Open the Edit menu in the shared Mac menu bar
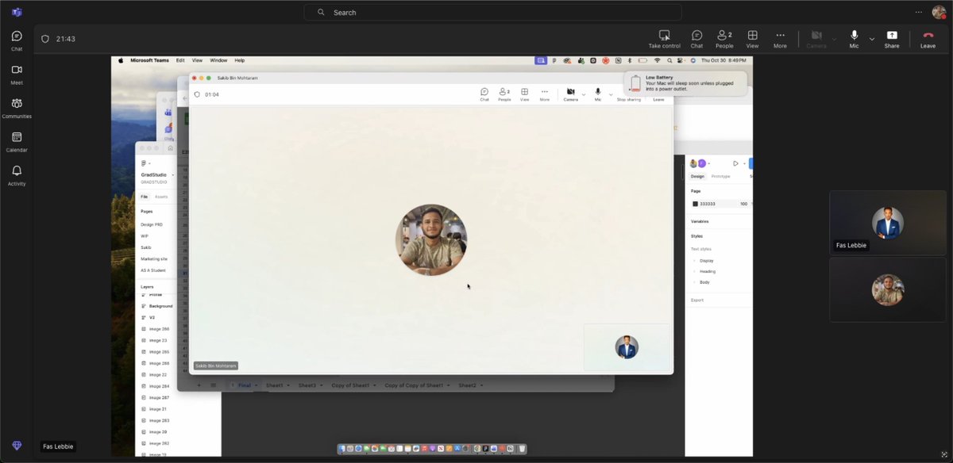Image resolution: width=953 pixels, height=463 pixels. 180,60
